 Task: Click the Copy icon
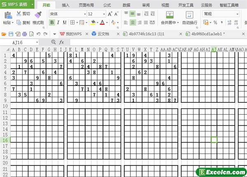pyautogui.click(x=19, y=23)
